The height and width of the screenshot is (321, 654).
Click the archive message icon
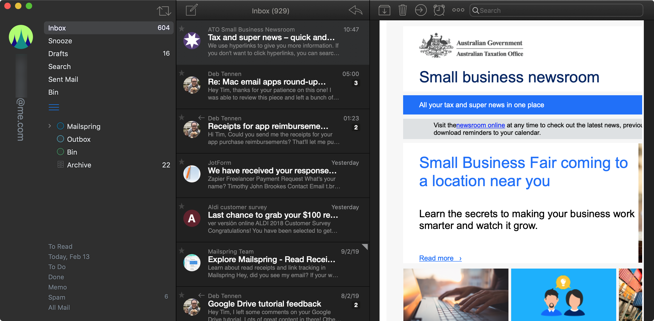click(x=384, y=10)
